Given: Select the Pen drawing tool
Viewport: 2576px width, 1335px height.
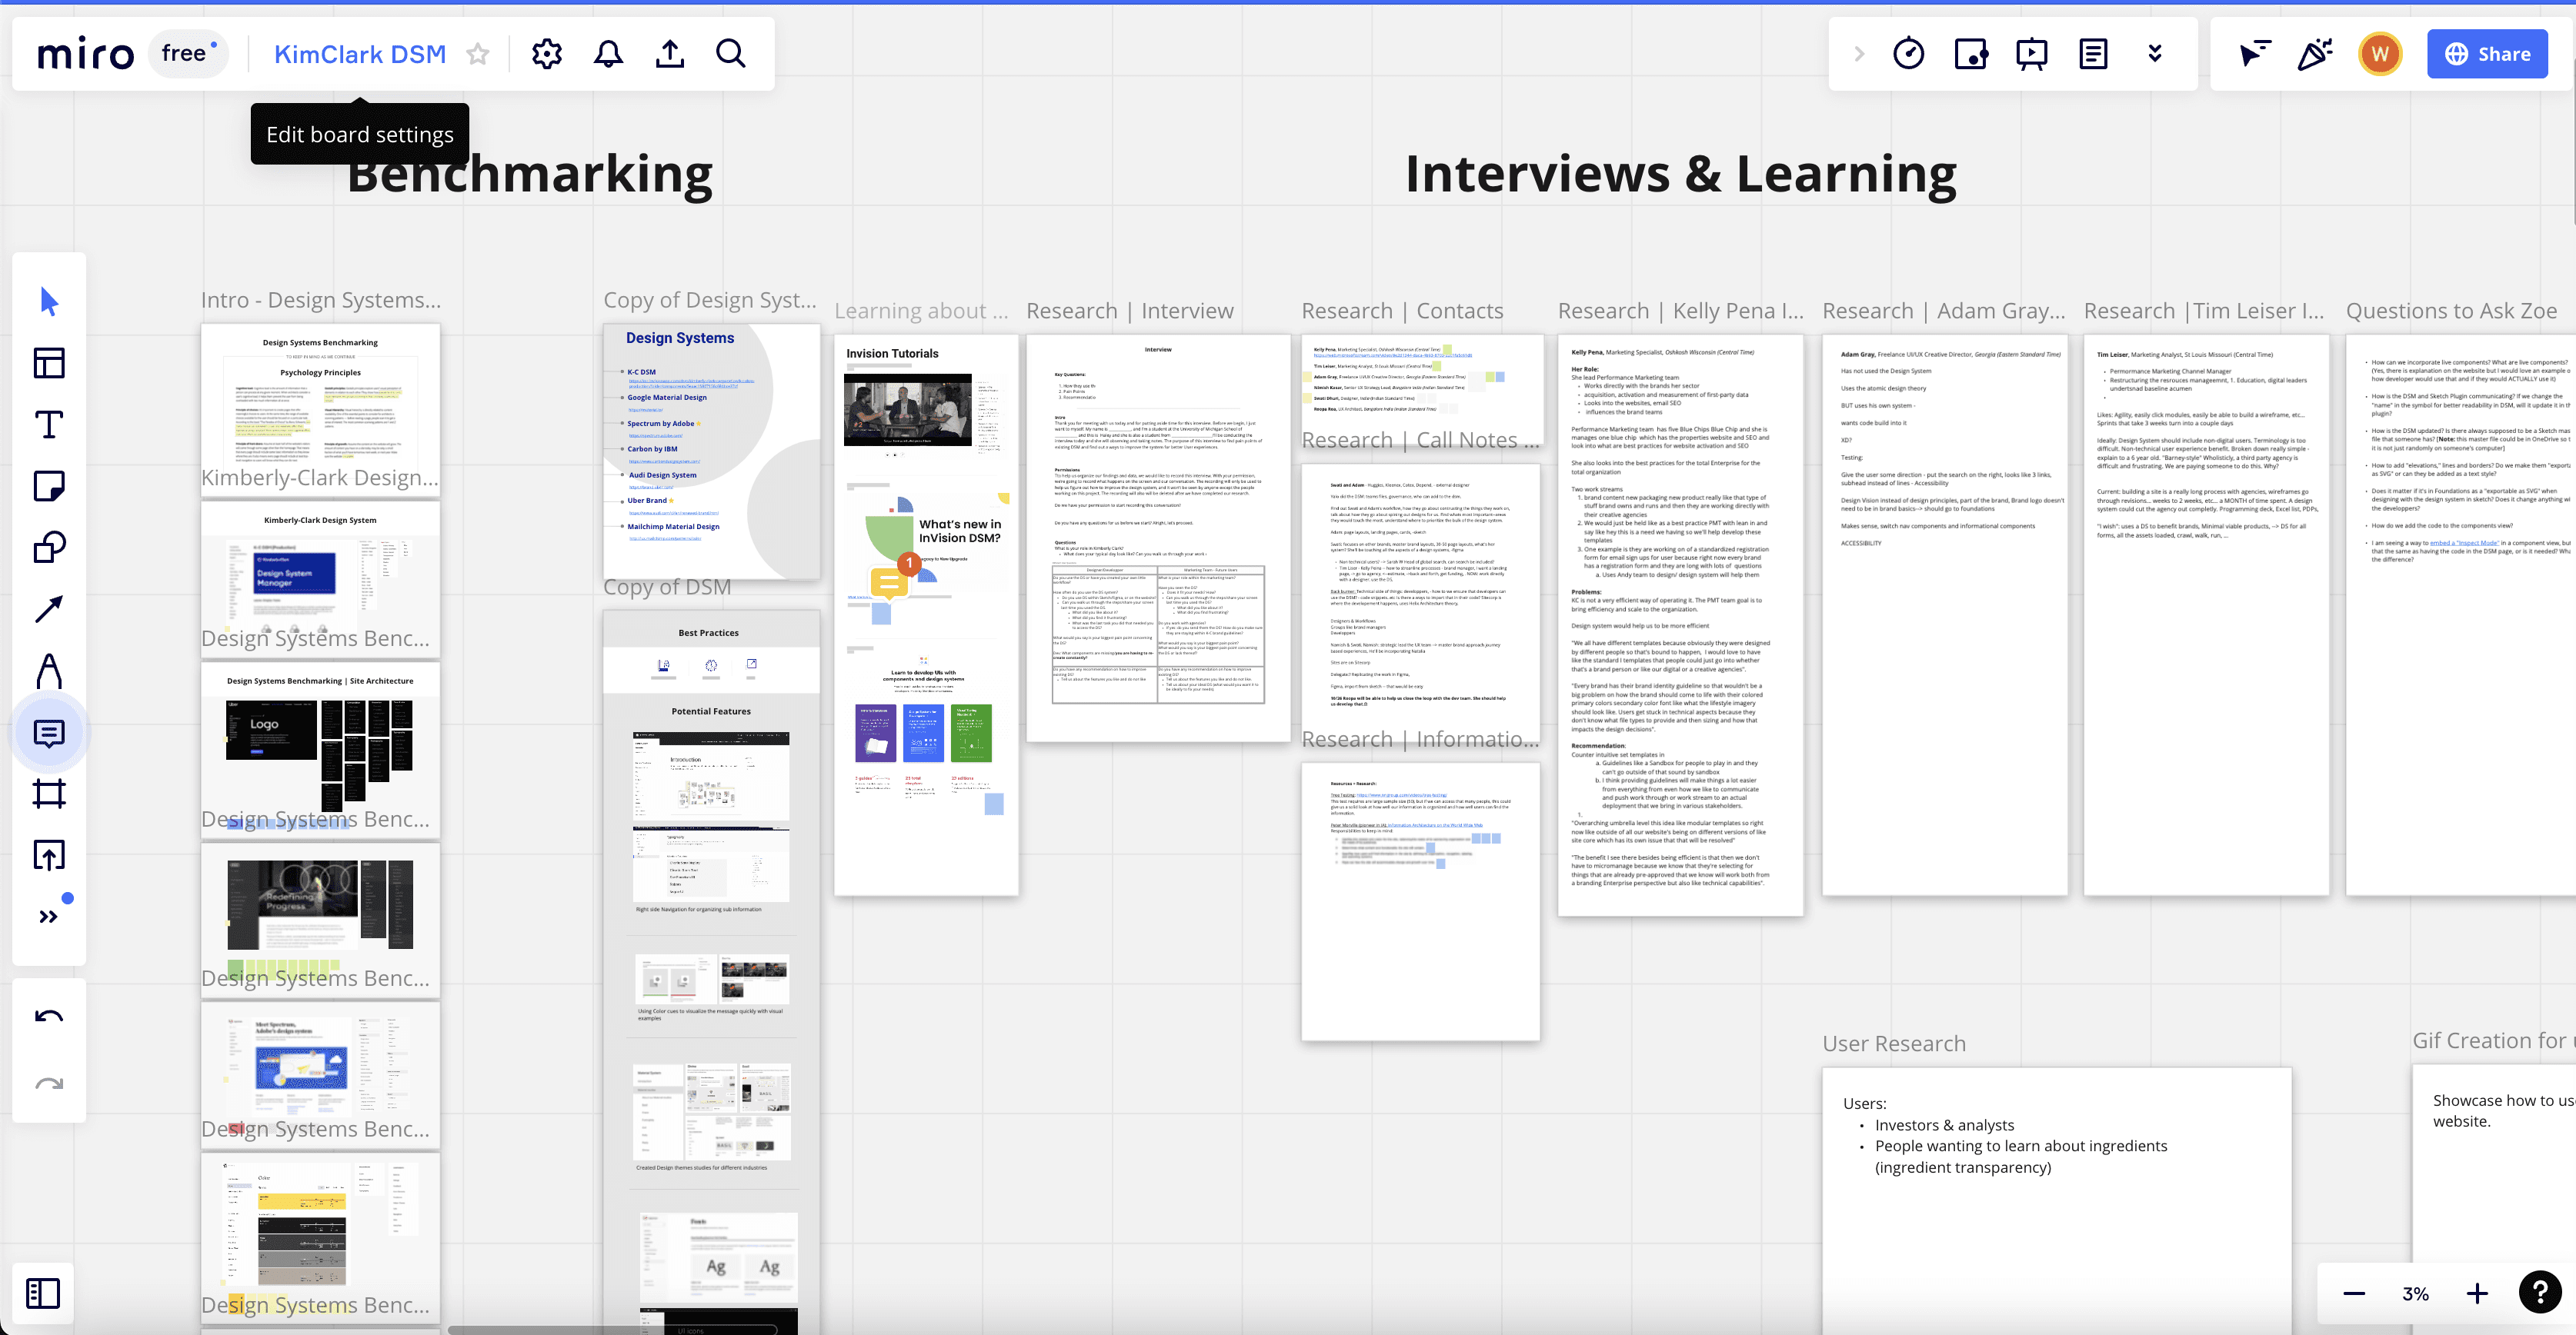Looking at the screenshot, I should [49, 671].
